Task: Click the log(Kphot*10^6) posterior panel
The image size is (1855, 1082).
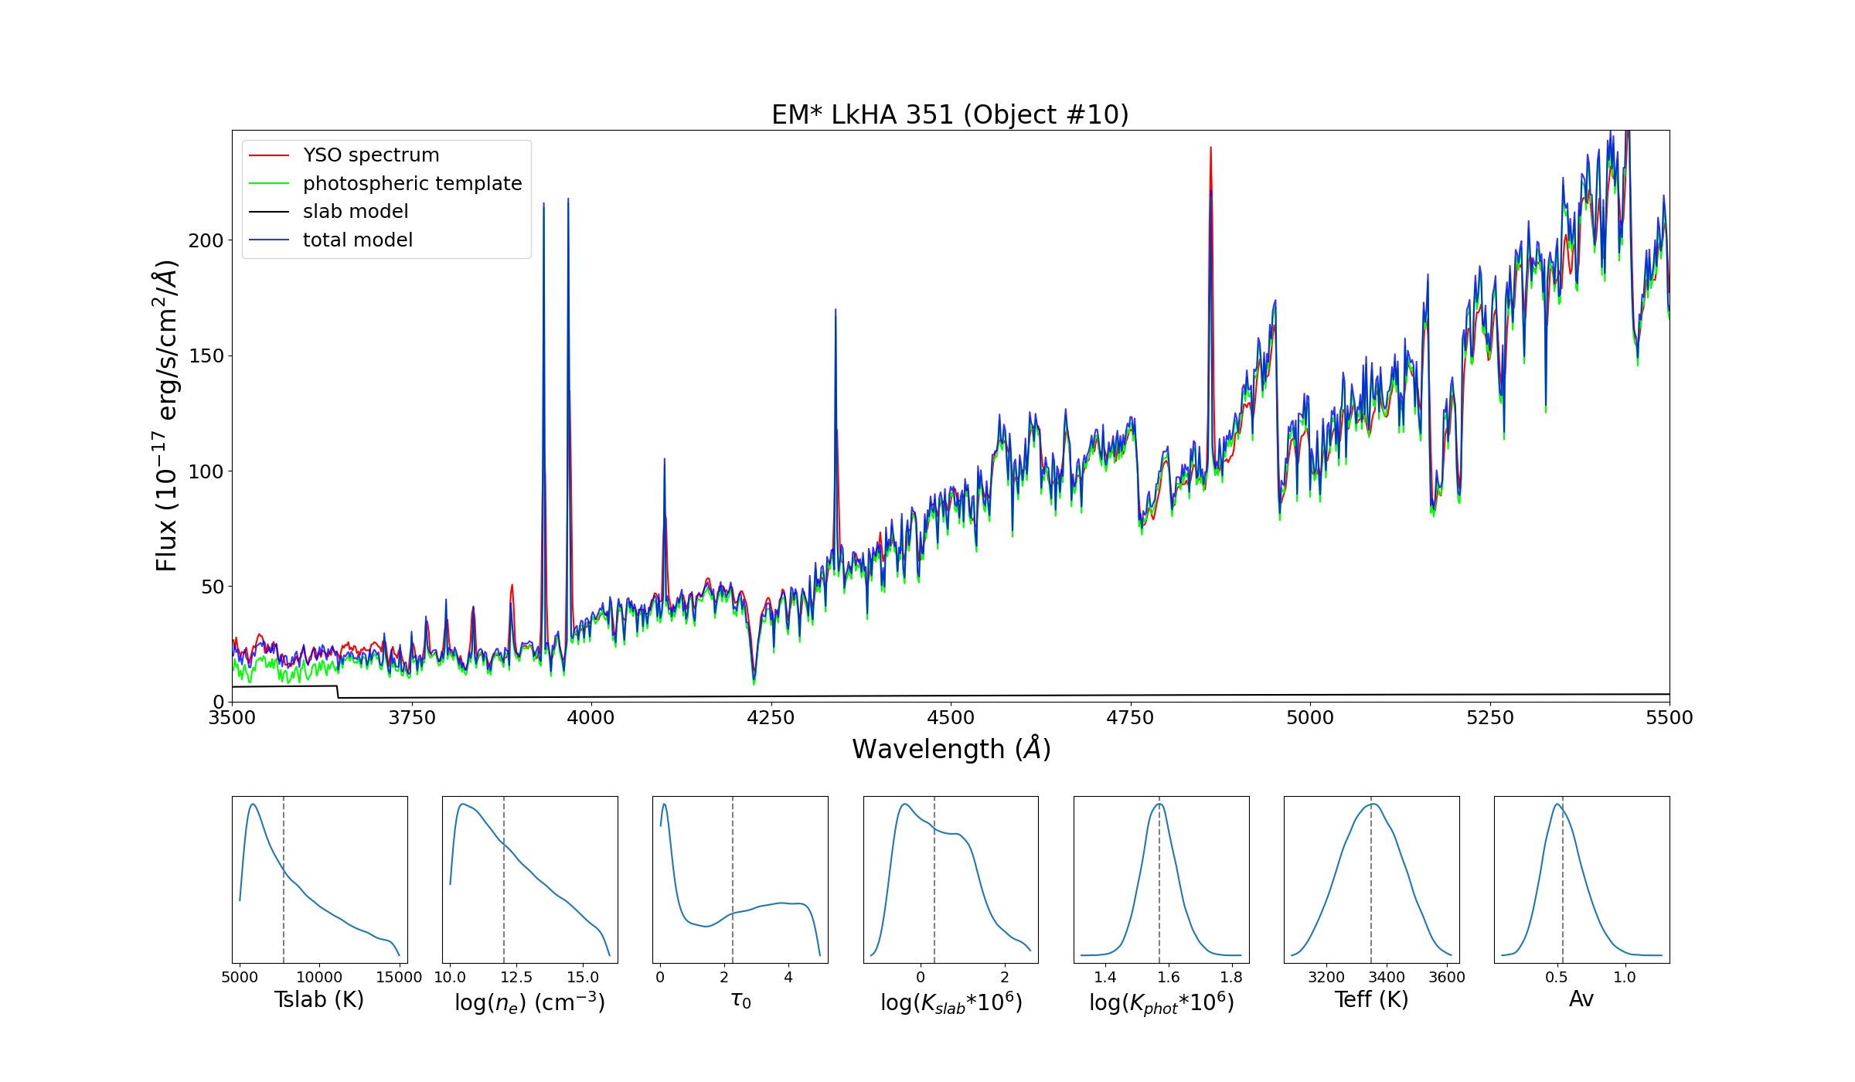Action: coord(1161,880)
